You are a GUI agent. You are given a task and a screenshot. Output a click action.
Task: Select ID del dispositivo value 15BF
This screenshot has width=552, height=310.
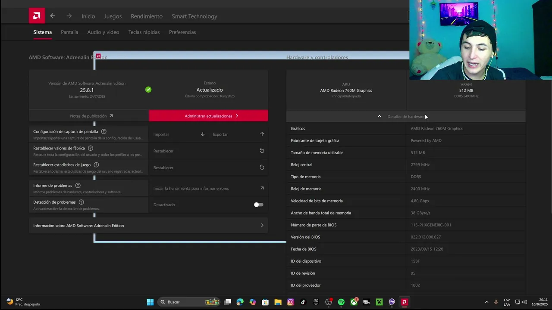click(x=415, y=261)
